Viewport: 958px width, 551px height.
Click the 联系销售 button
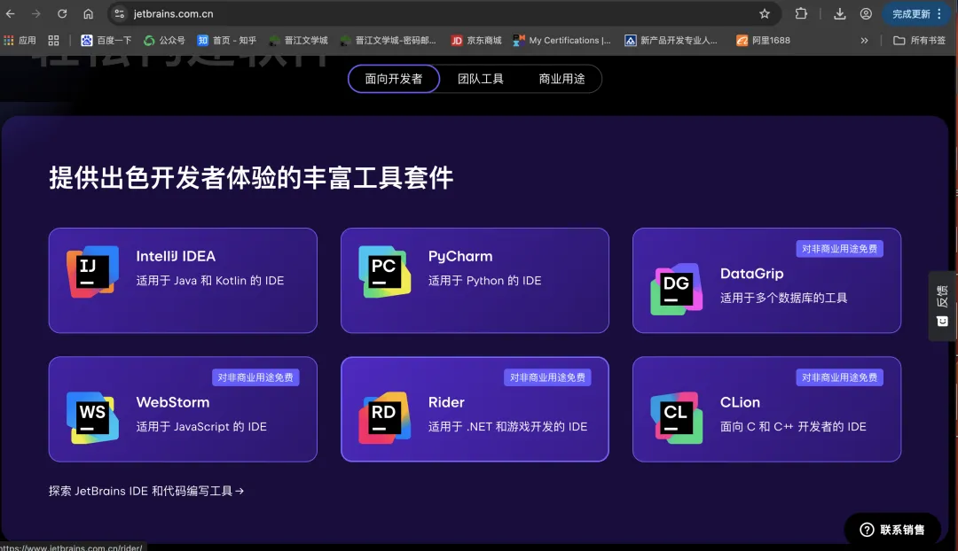[x=892, y=530]
